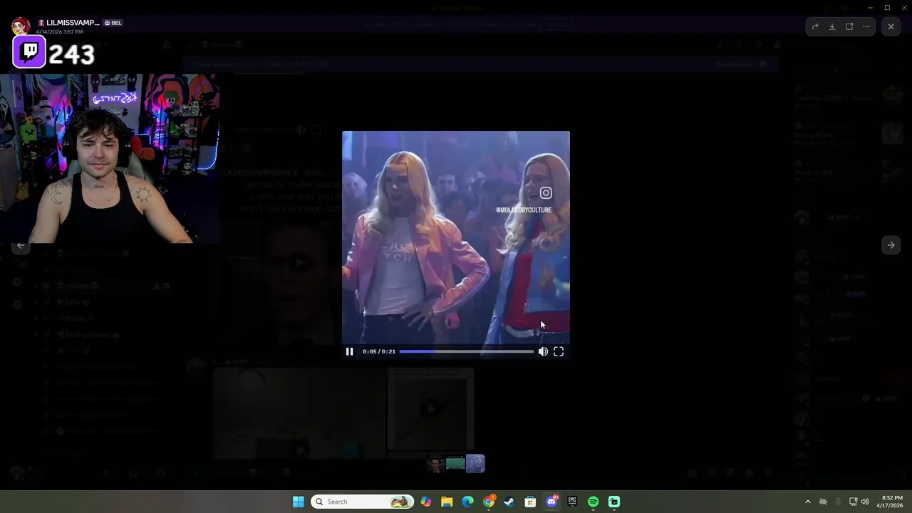Image resolution: width=912 pixels, height=513 pixels.
Task: Open Copilot from the taskbar
Action: coord(426,502)
